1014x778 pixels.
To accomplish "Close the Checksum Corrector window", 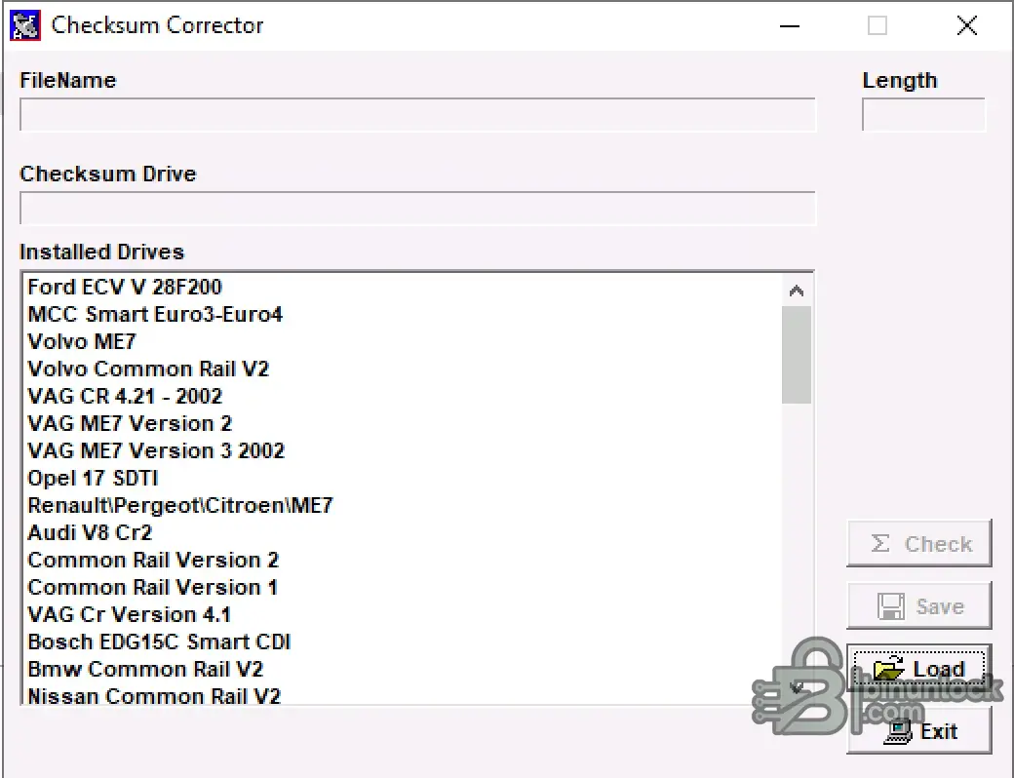I will pos(967,26).
